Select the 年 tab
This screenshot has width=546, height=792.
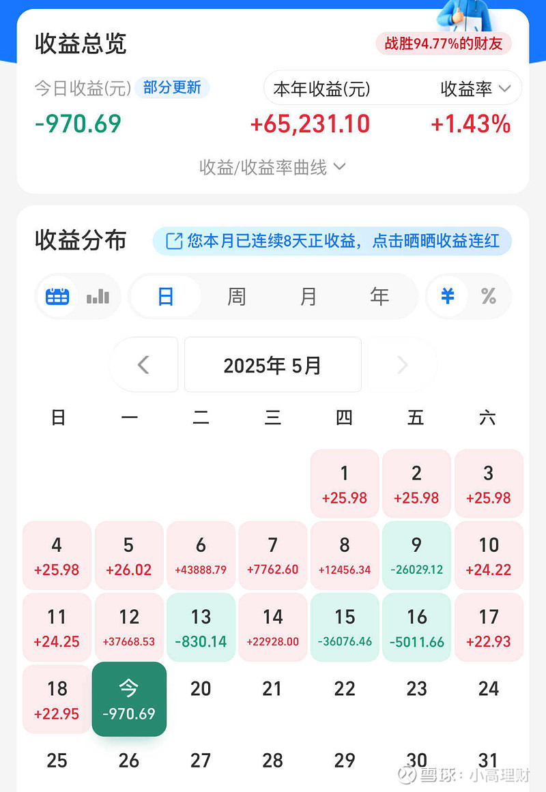[379, 297]
